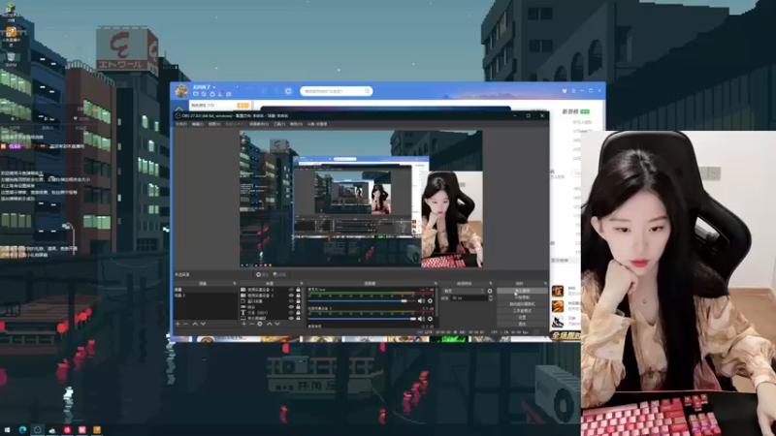Open the Recycle Bin desktop icon
Viewport: 776px width, 436px height.
click(x=11, y=58)
